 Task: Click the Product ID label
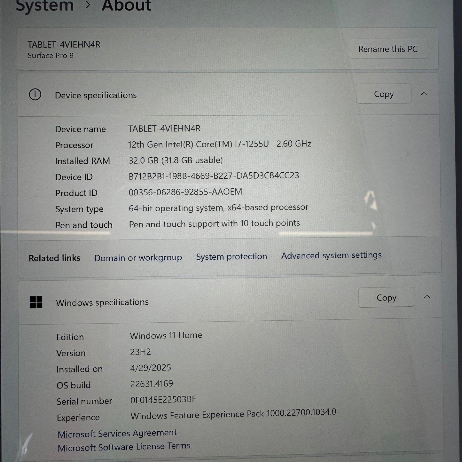[x=76, y=193]
